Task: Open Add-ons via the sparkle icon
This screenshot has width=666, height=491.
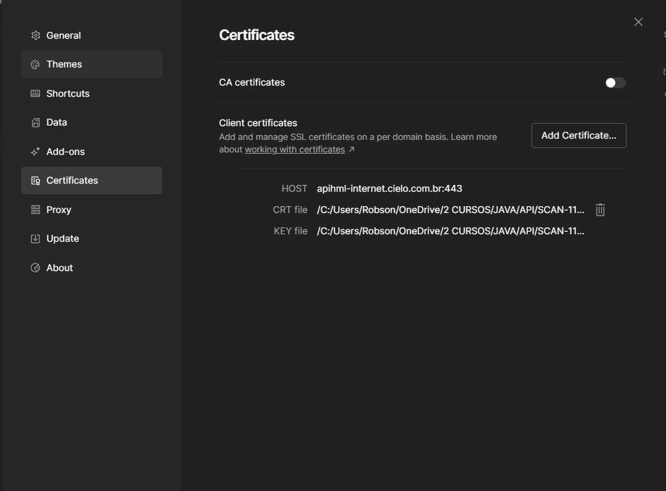Action: coord(36,152)
